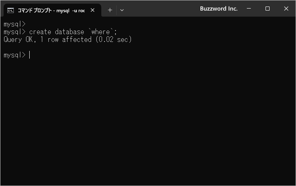296x186 pixels.
Task: Click the first empty mysql> prompt line
Action: tap(14, 24)
